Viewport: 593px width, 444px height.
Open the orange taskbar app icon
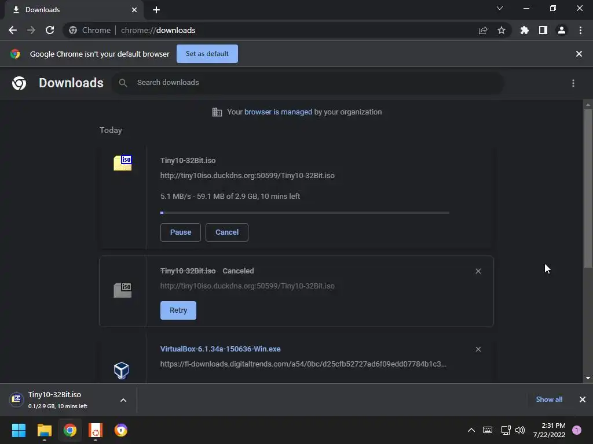[96, 430]
